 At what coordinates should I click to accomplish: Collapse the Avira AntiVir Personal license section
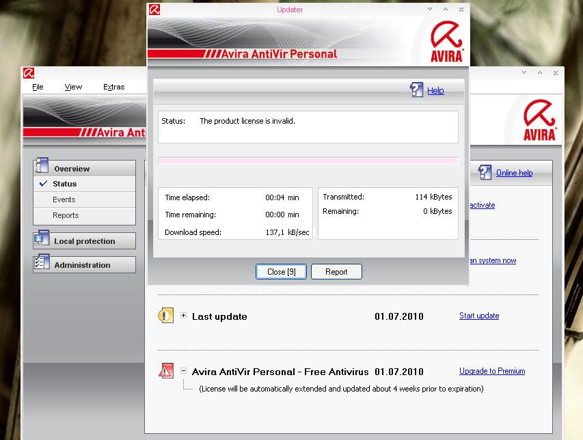(x=183, y=371)
